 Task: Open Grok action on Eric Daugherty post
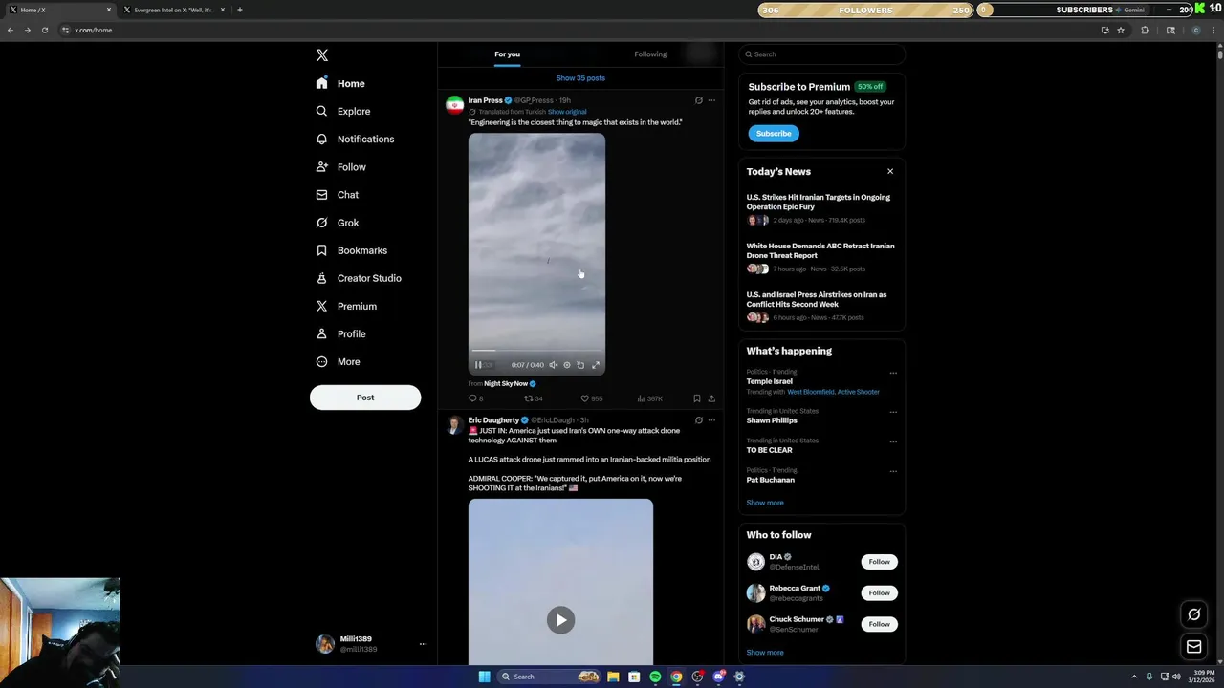[698, 420]
